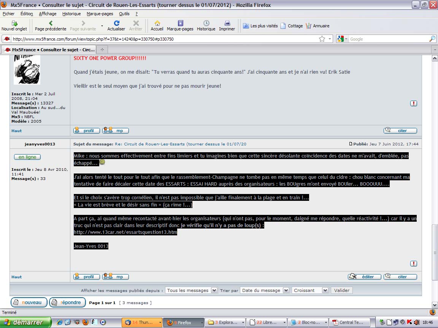
Task: Open the Annuaire bookmark
Action: pyautogui.click(x=317, y=26)
